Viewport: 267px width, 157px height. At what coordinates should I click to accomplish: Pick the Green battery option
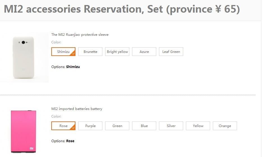point(117,126)
